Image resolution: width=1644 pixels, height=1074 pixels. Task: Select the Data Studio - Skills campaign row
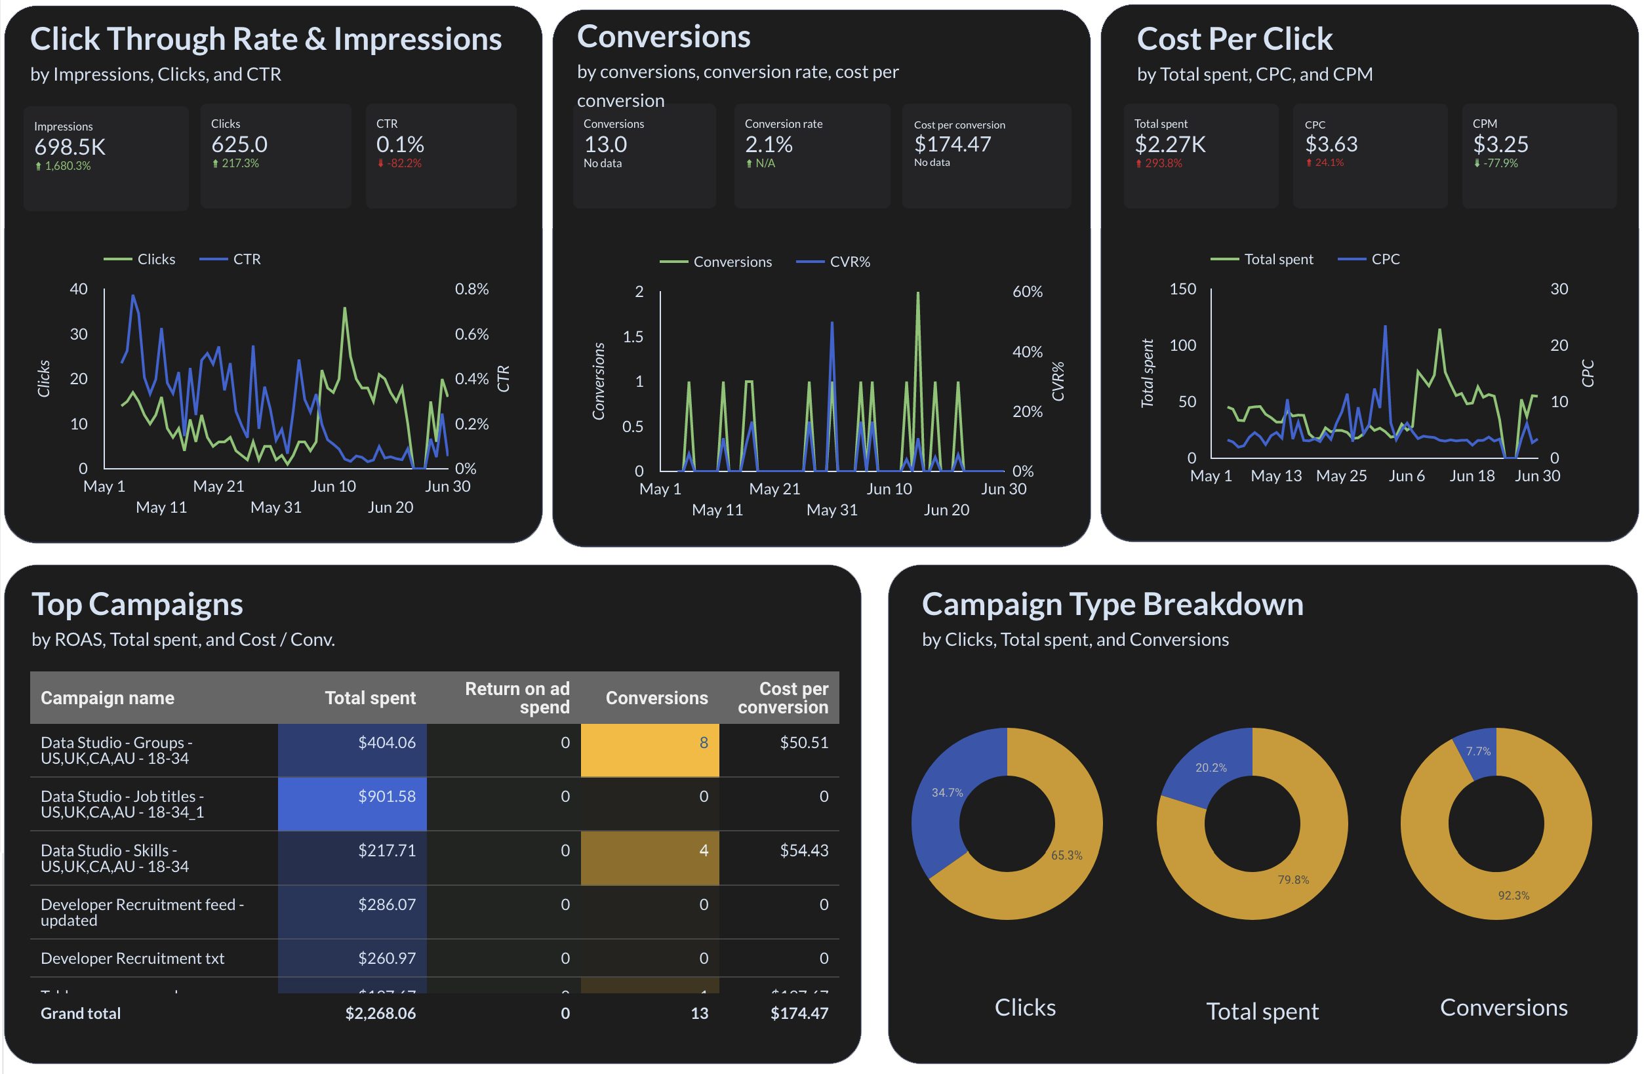pyautogui.click(x=435, y=858)
